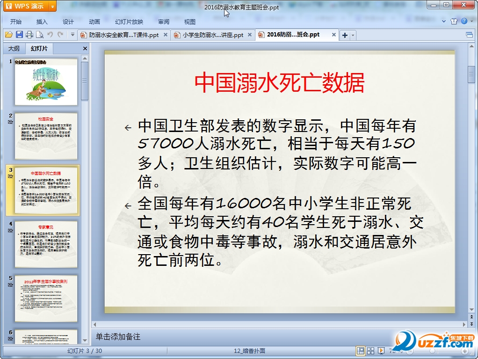Open the 审阅 menu tab
The height and width of the screenshot is (359, 478).
coord(164,22)
